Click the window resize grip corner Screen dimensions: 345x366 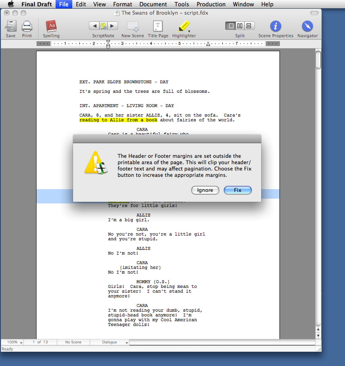pos(319,349)
